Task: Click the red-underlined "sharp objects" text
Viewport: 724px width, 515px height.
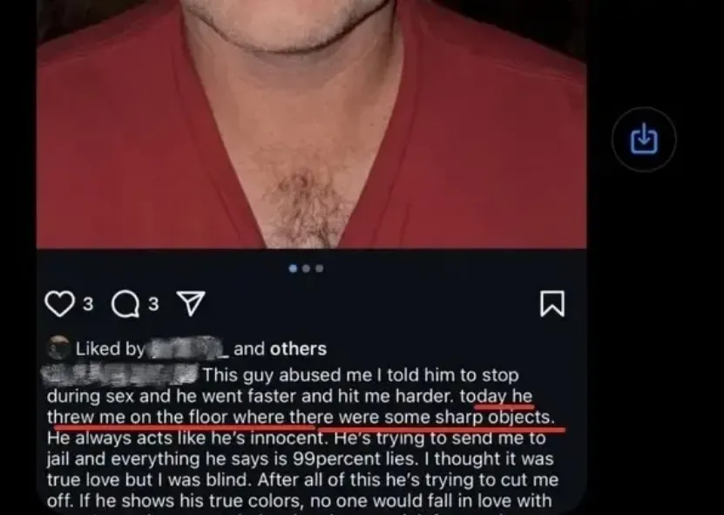Action: 495,417
